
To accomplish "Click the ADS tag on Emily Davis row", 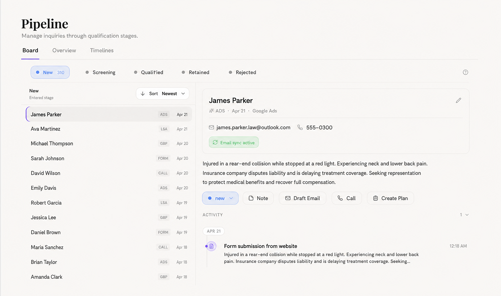I will (164, 188).
